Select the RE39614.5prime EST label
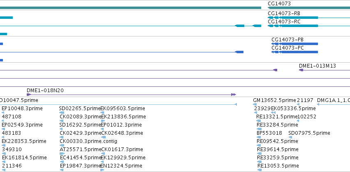The width and height of the screenshot is (350, 172). pos(278,149)
